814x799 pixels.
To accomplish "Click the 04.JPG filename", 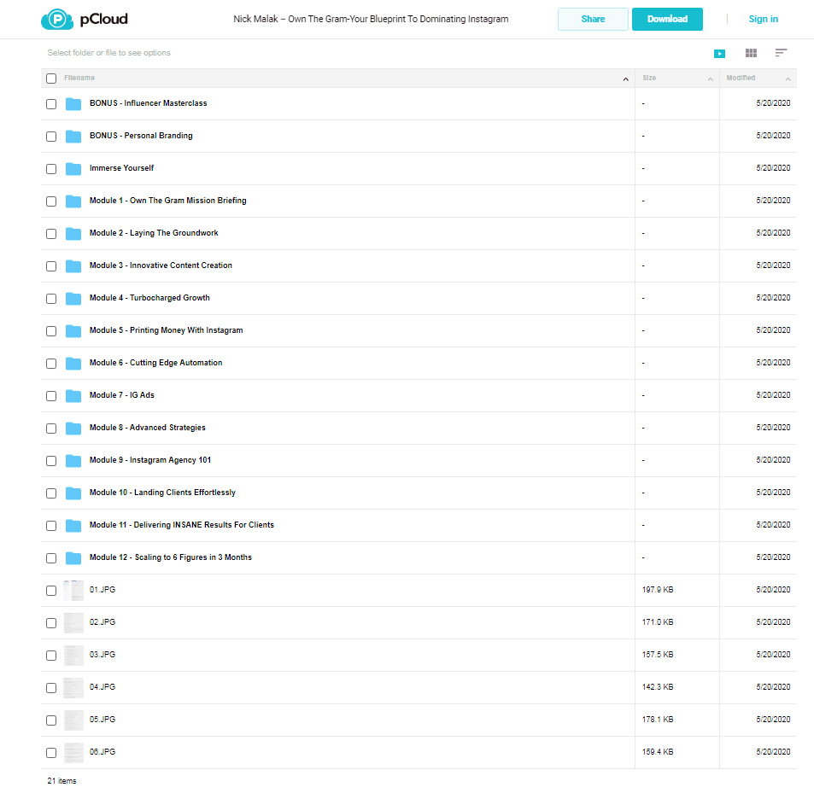I will [x=102, y=687].
